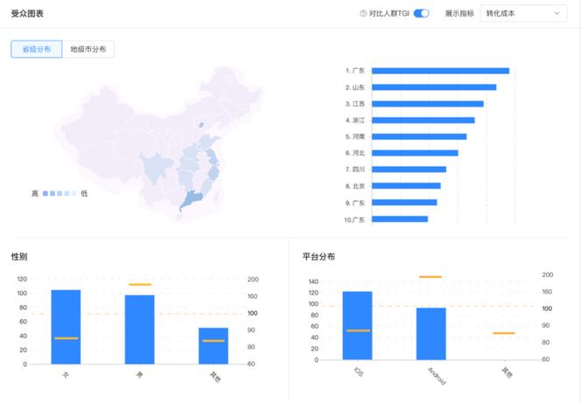581x402 pixels.
Task: Click the lightest legend swatch next to 低
Action: tap(73, 193)
